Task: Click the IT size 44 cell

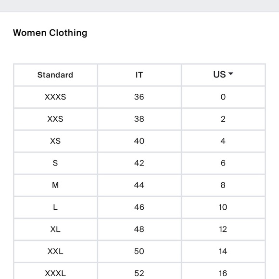Action: [x=139, y=185]
